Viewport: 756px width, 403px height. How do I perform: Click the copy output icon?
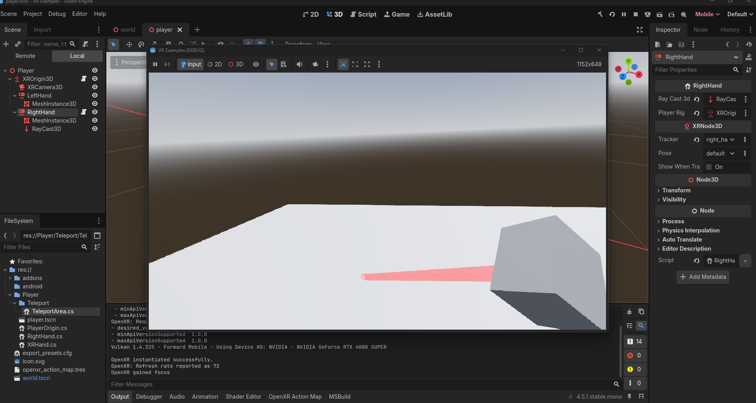(x=641, y=311)
